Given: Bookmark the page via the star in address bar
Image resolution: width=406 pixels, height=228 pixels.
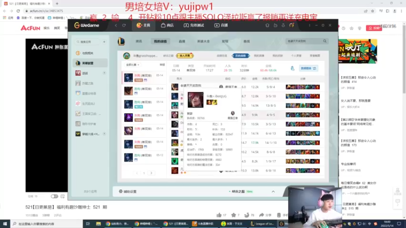Looking at the screenshot, I should pos(373,11).
